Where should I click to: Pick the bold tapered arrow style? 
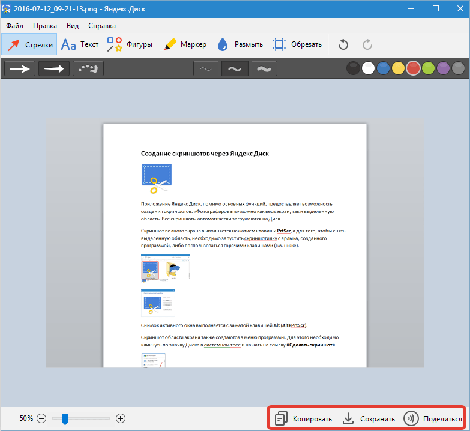(x=54, y=68)
